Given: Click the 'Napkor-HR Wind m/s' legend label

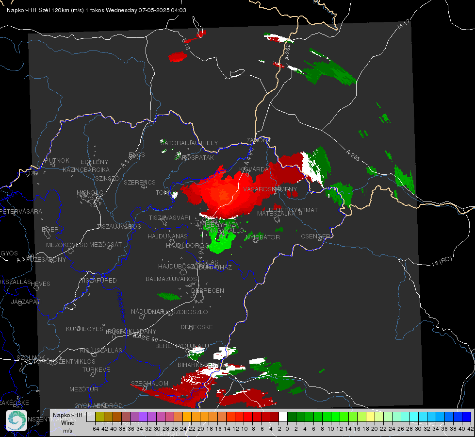Looking at the screenshot, I should click(67, 422).
